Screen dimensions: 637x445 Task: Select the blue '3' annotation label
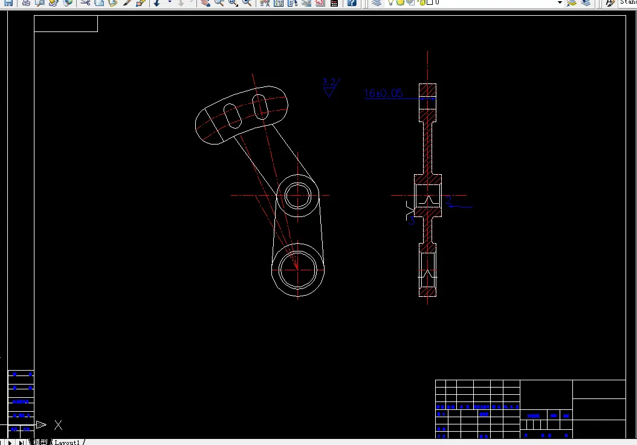point(412,220)
